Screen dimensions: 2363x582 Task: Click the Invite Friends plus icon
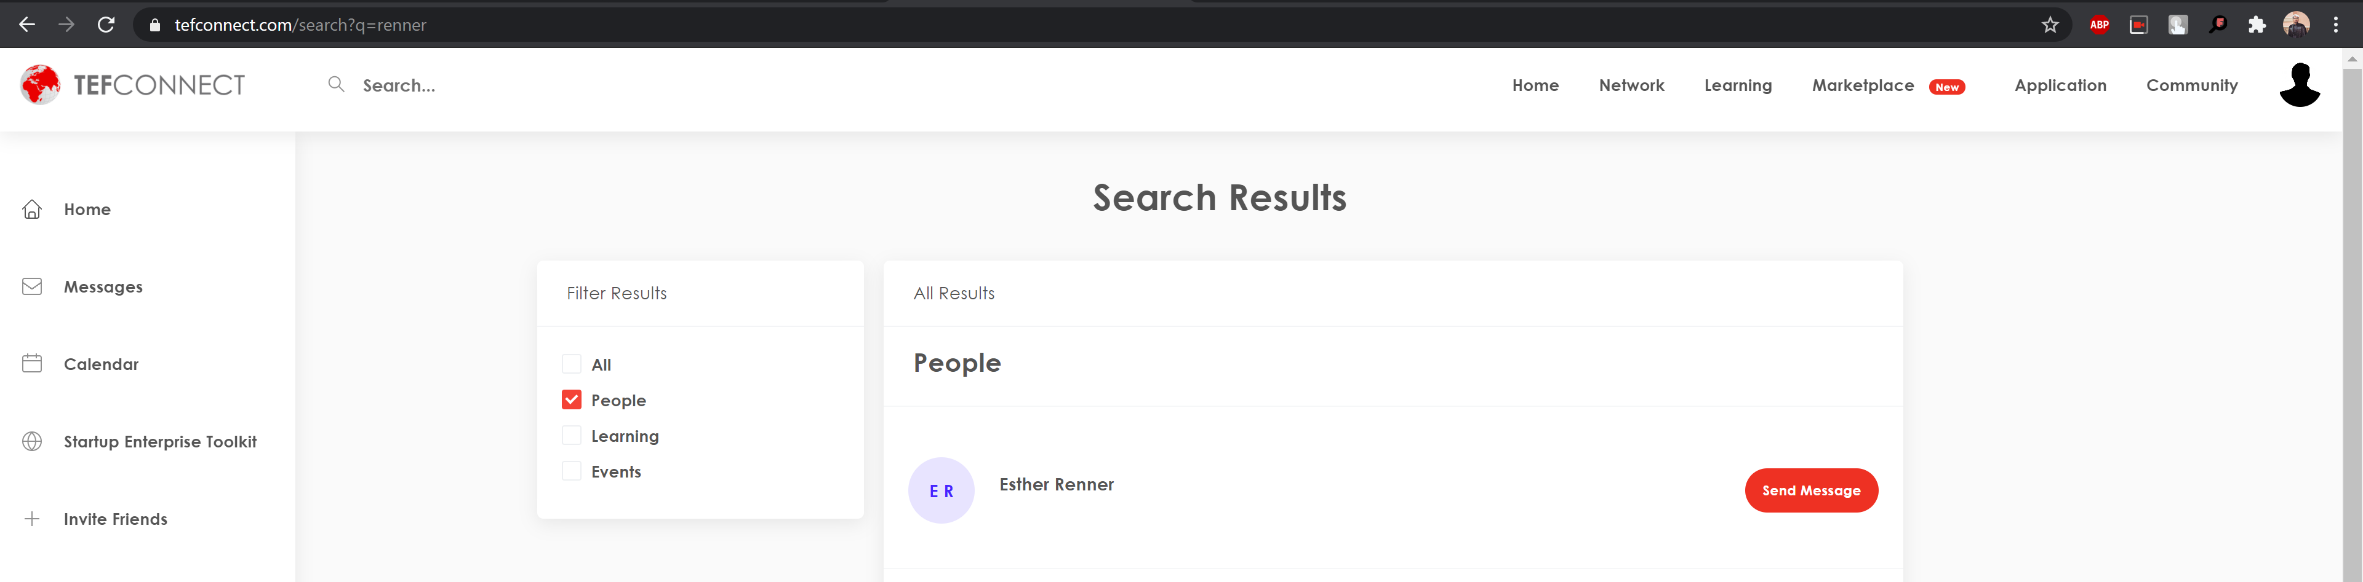click(32, 519)
